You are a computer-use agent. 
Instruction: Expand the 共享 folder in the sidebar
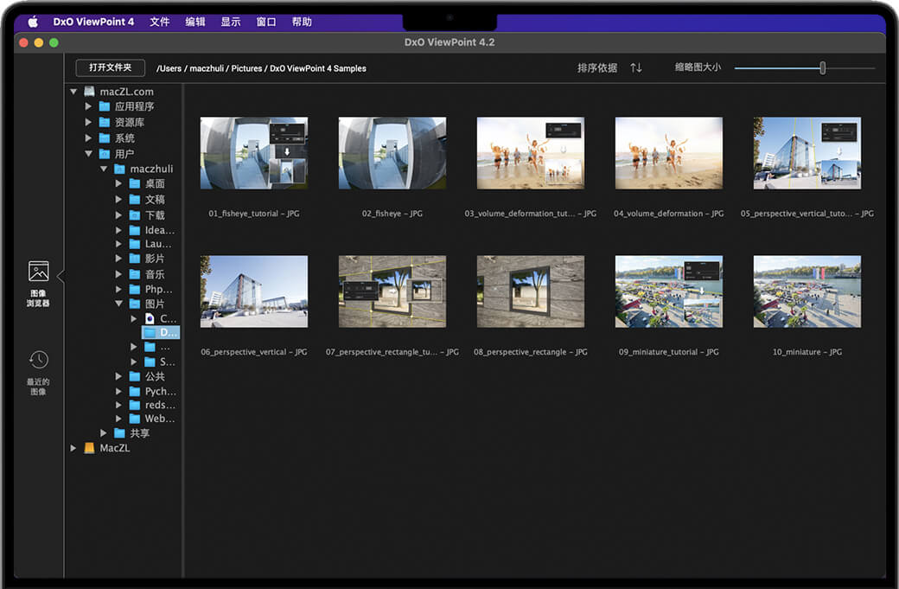(x=103, y=432)
